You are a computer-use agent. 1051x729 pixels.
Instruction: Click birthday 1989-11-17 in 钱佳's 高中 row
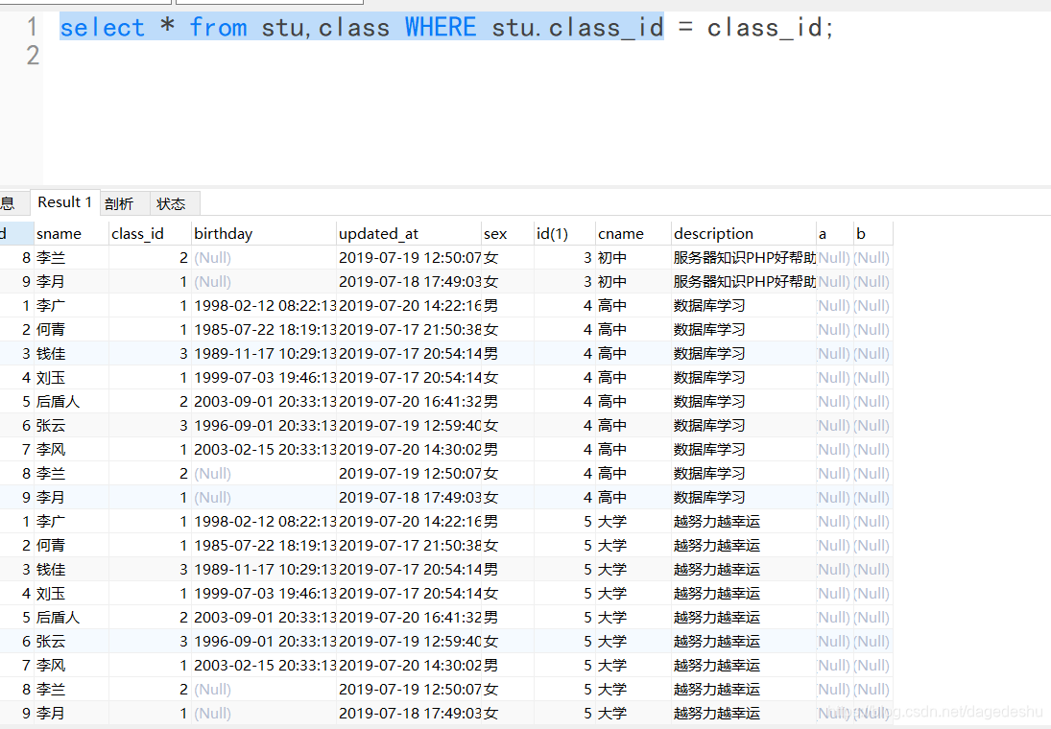coord(265,354)
